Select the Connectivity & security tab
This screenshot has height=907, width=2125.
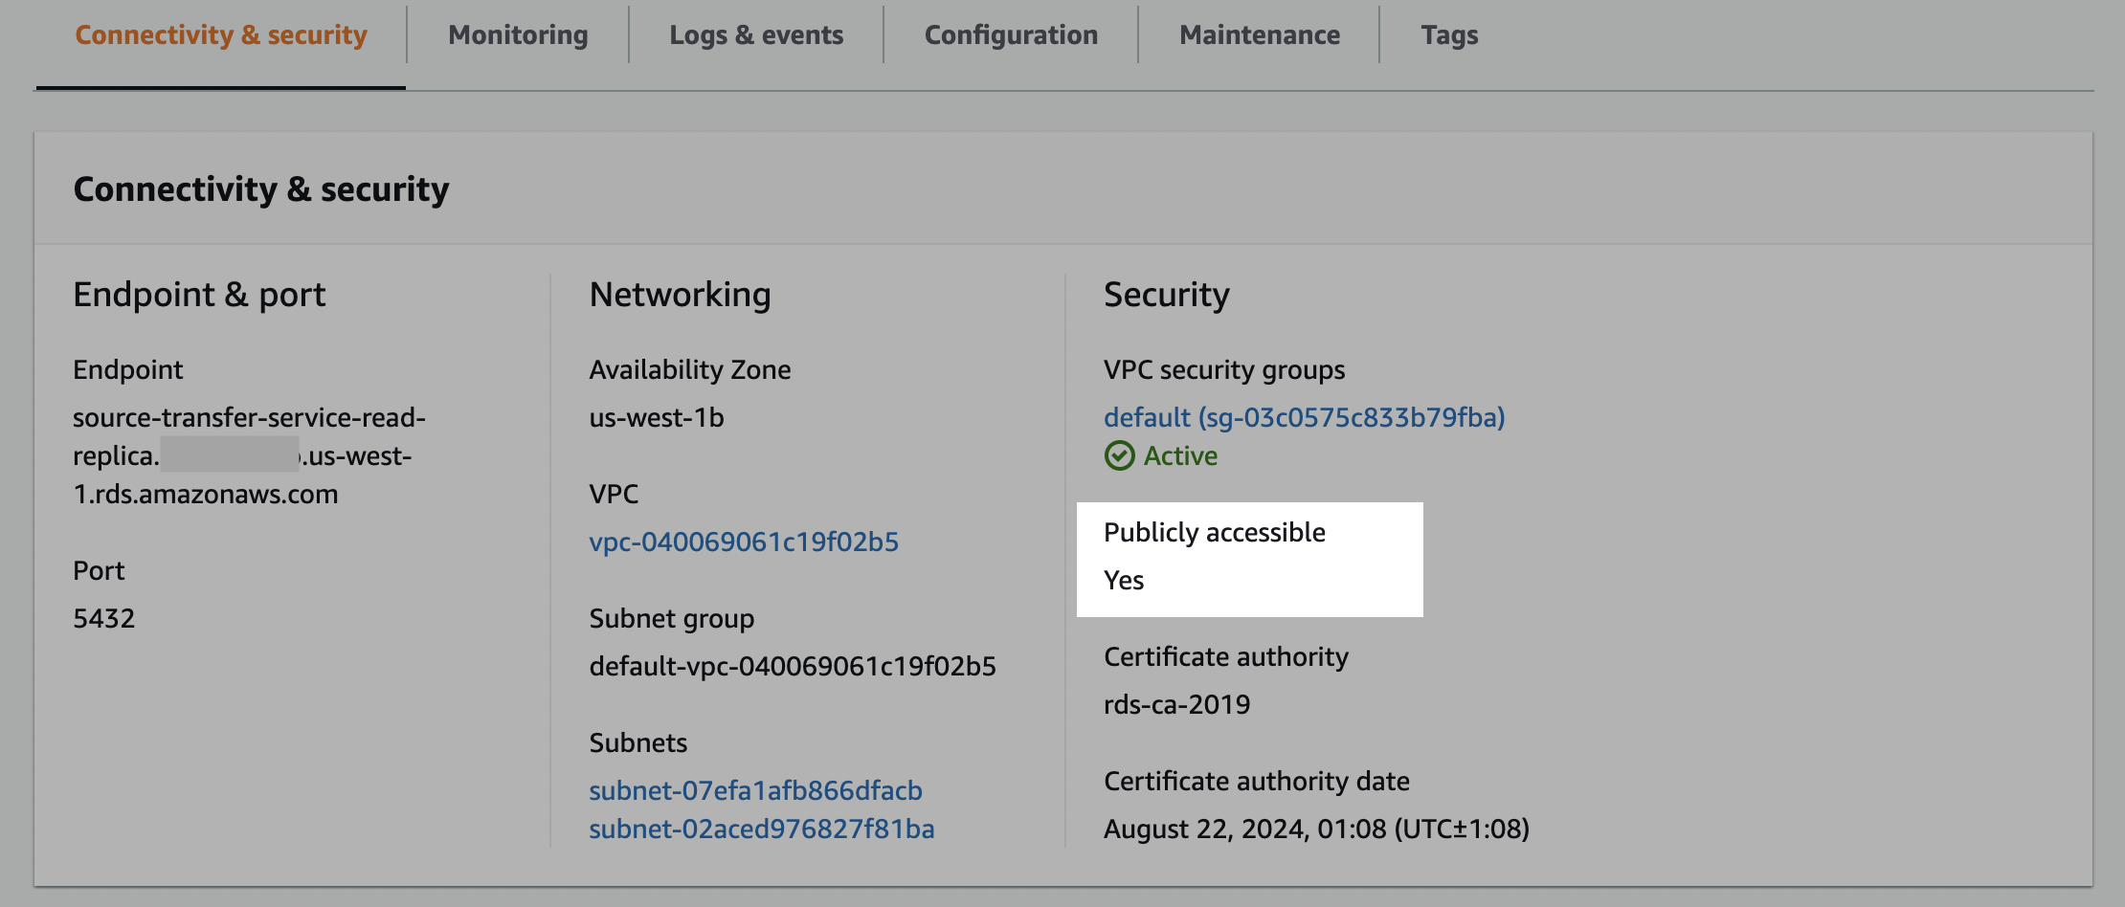pos(221,35)
